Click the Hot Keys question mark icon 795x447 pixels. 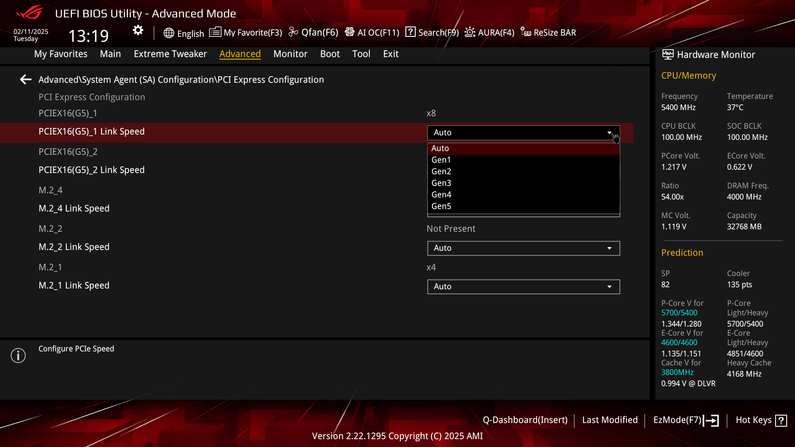781,421
